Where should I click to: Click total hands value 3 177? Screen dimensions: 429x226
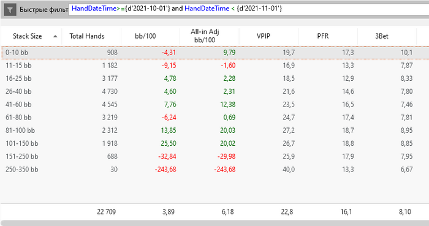tap(110, 78)
